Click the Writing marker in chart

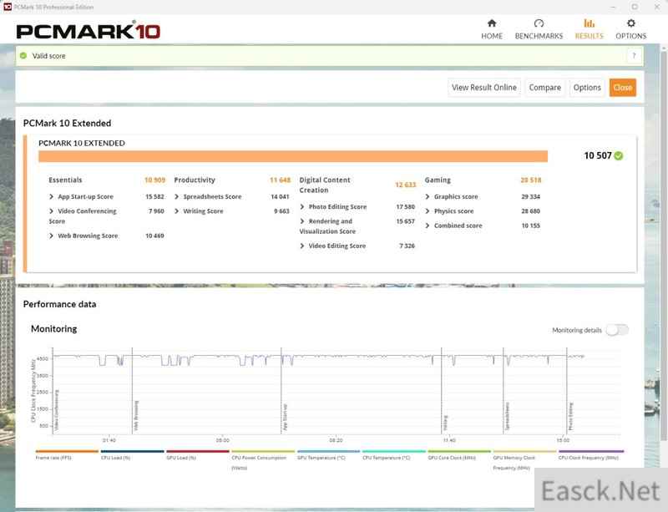tap(445, 423)
